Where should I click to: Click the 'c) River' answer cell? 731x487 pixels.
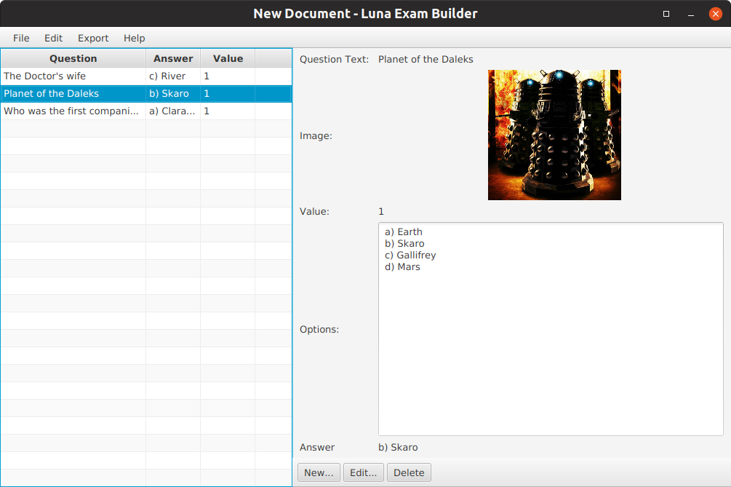coord(173,76)
